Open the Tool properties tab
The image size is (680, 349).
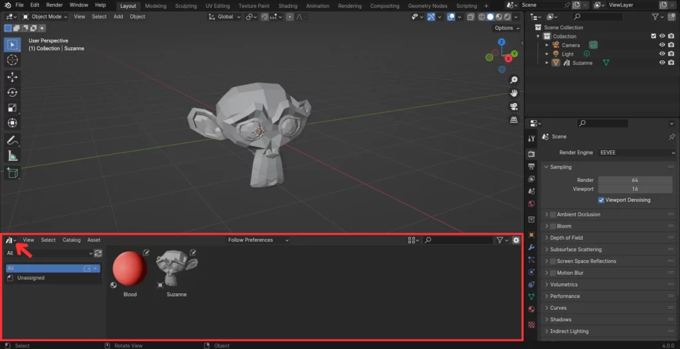point(532,138)
